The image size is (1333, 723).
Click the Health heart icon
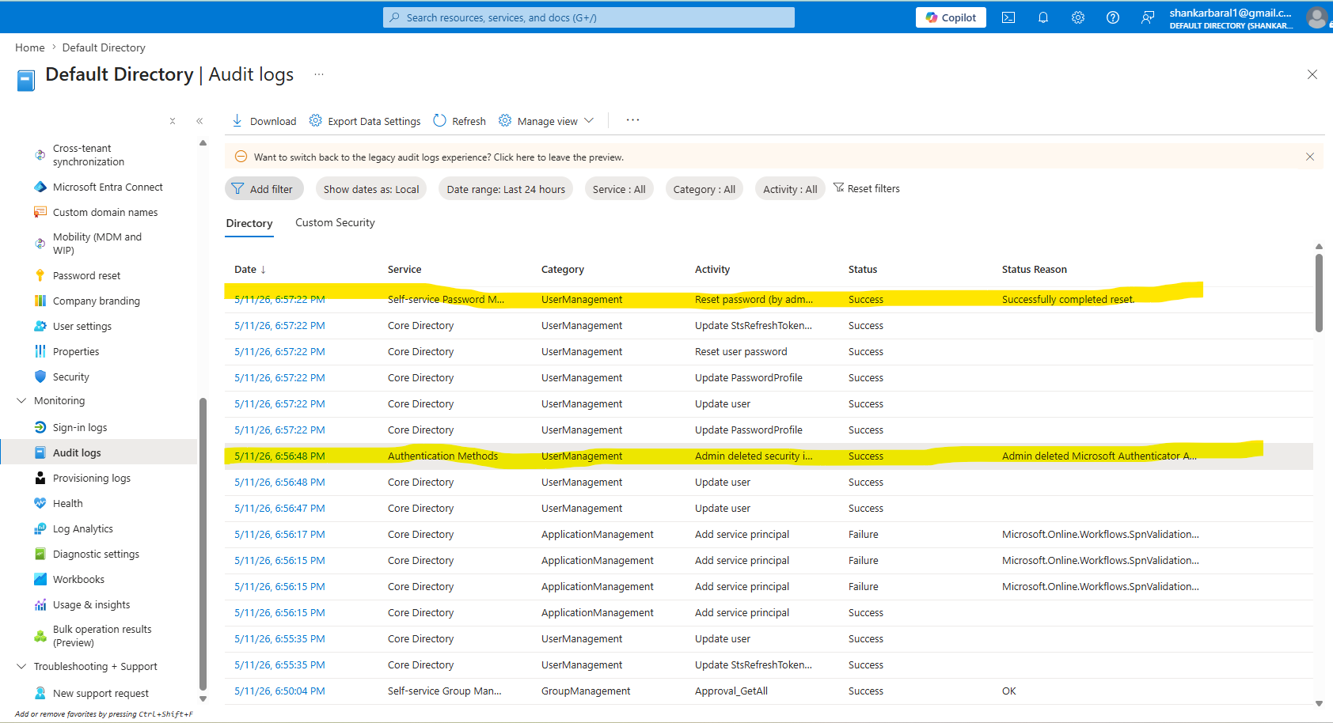40,503
